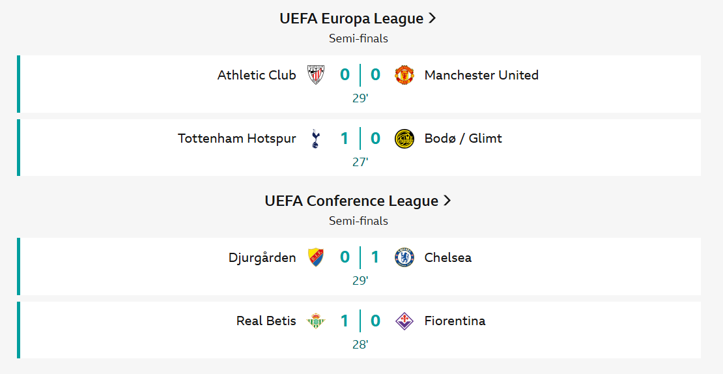Select the Bodø / Glimt team name
Image resolution: width=723 pixels, height=374 pixels.
click(463, 138)
